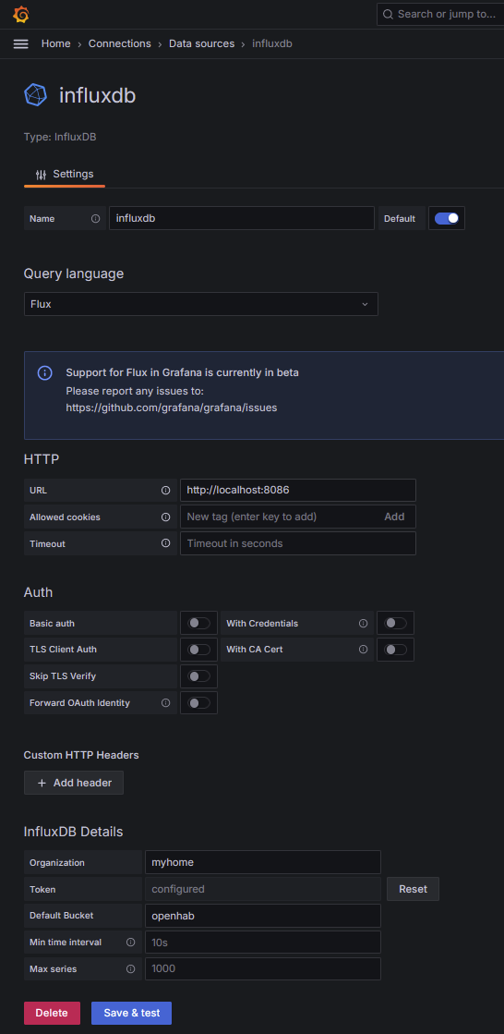Click the Add header button
This screenshot has height=1034, width=504.
[x=74, y=783]
